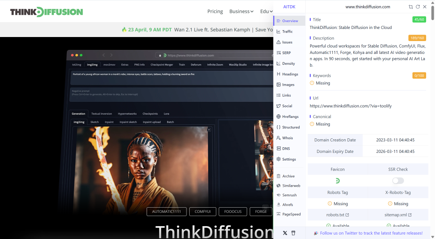Image resolution: width=435 pixels, height=239 pixels.
Task: Click the AITDK logo text
Action: tap(289, 7)
